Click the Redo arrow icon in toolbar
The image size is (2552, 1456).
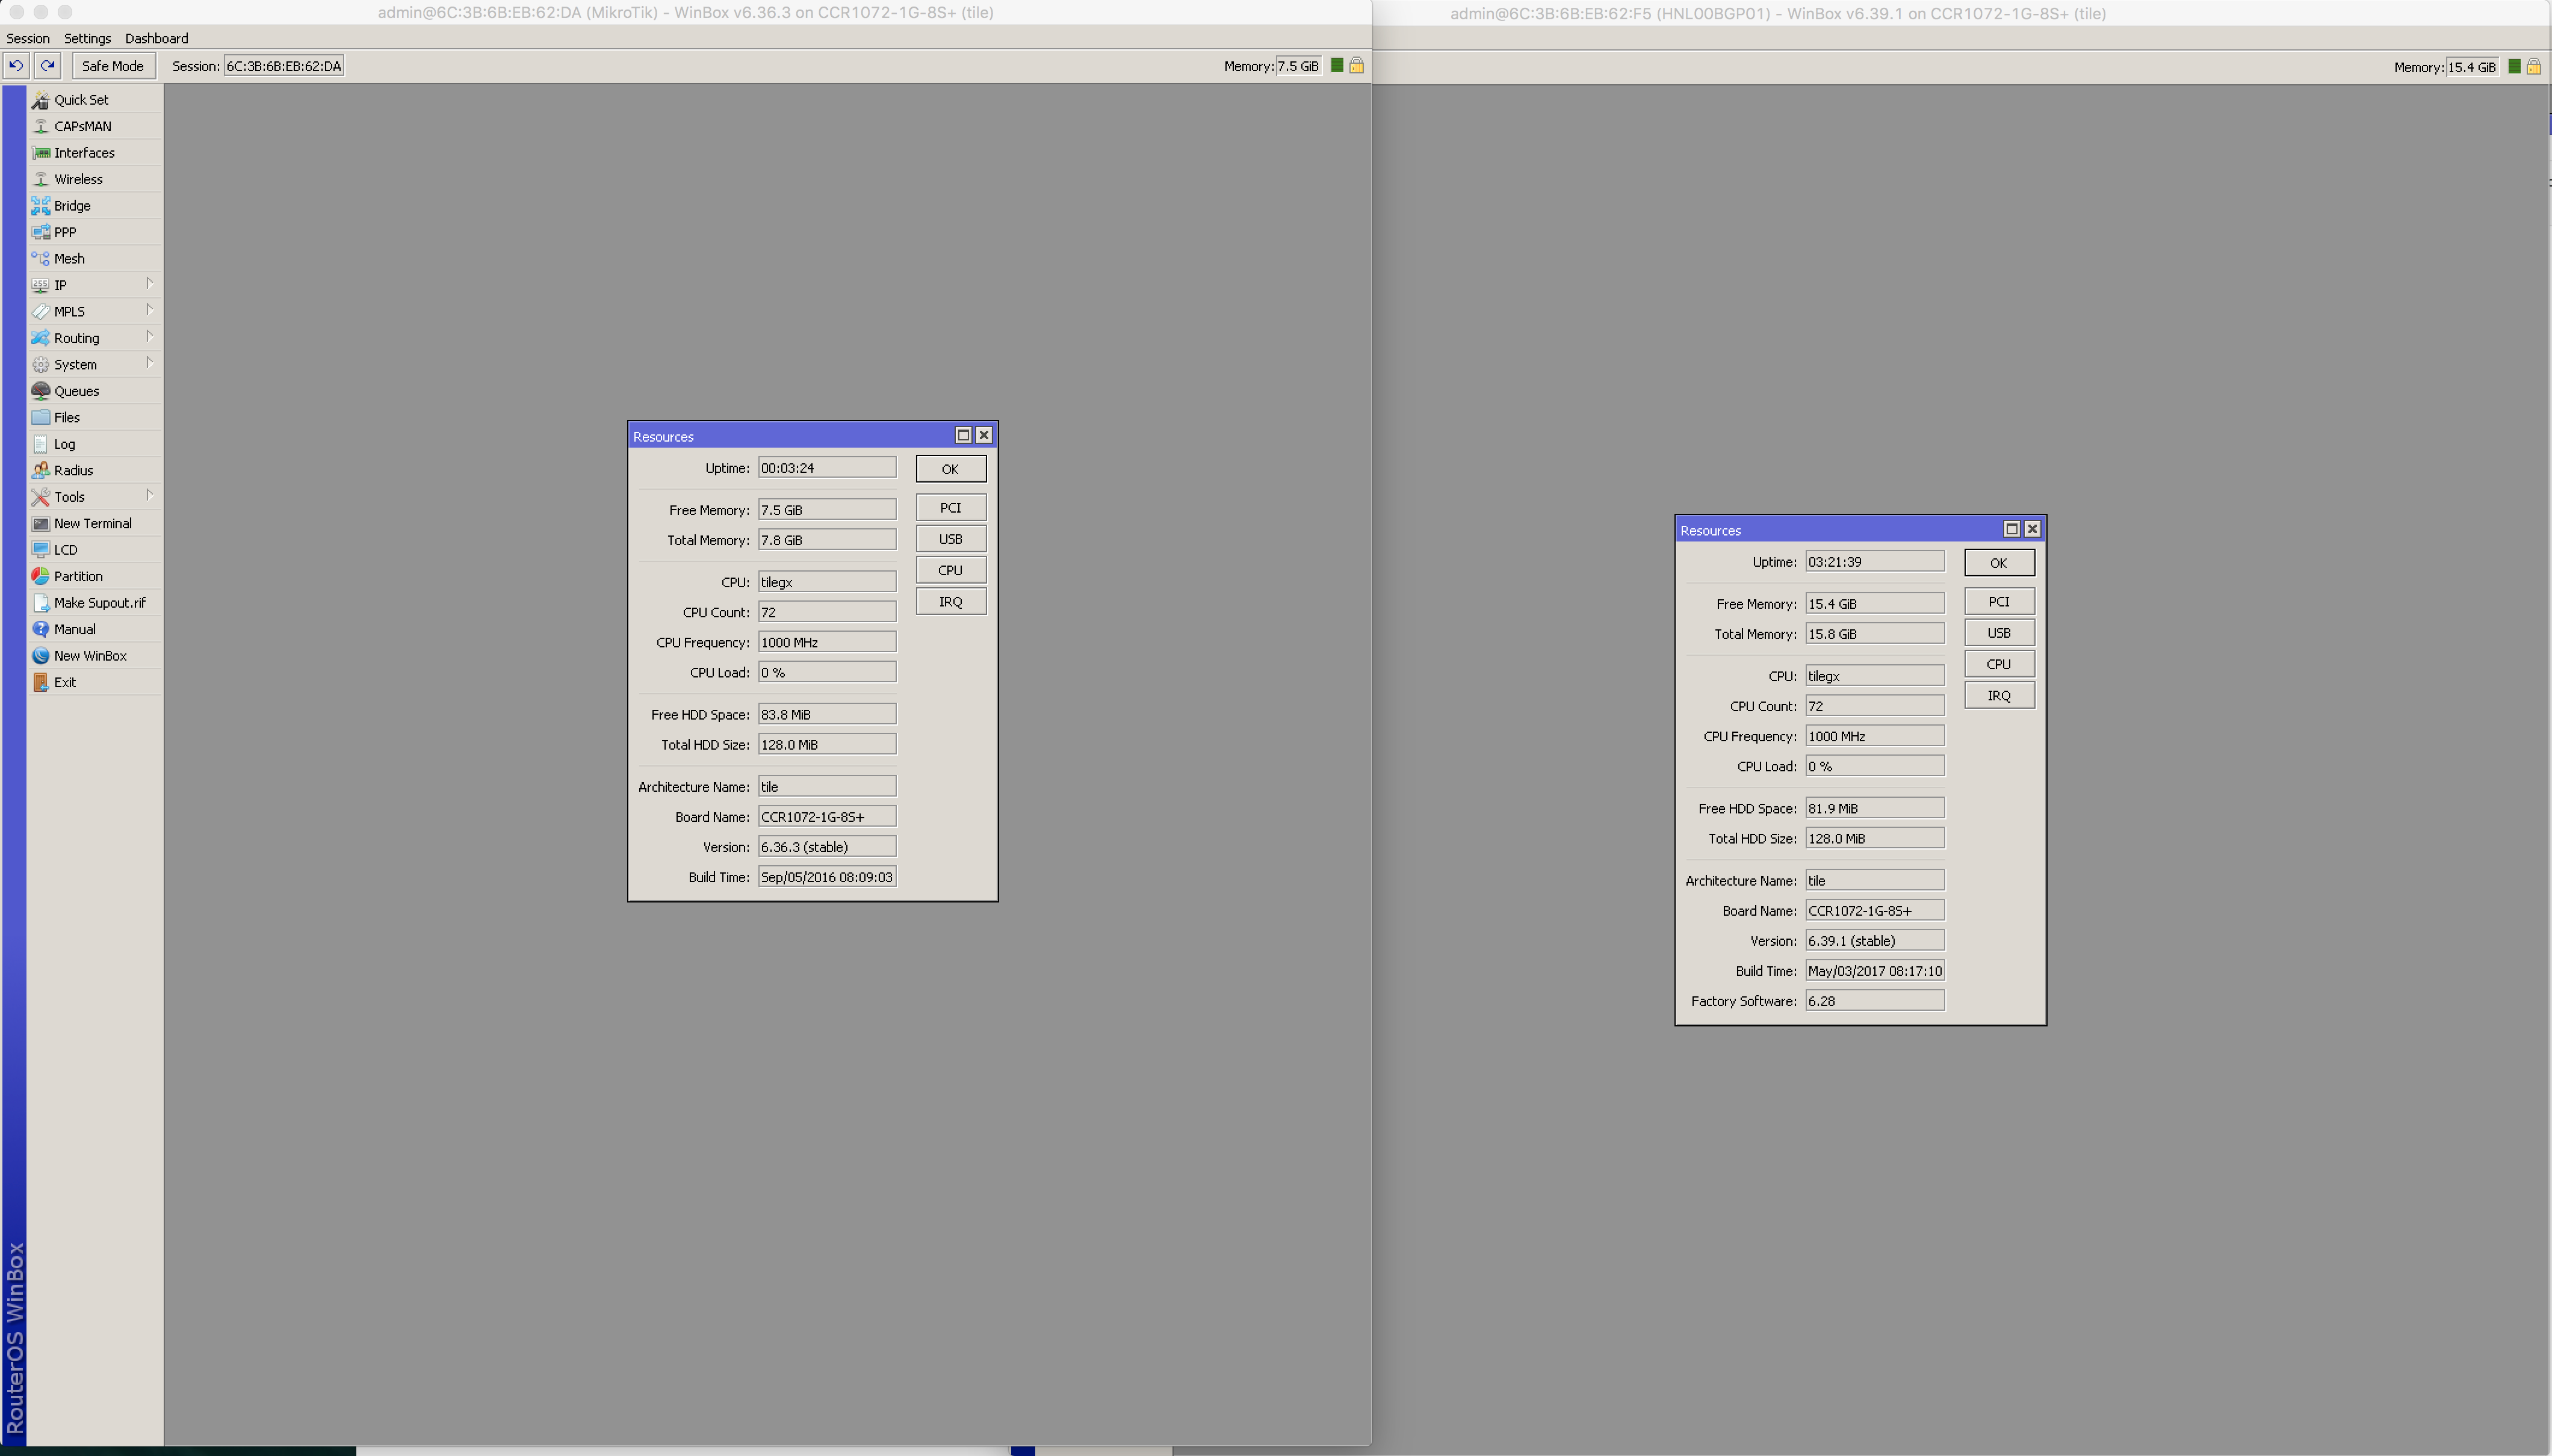coord(47,66)
